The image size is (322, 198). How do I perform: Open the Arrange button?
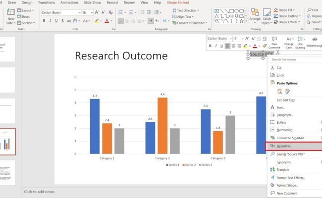click(255, 16)
